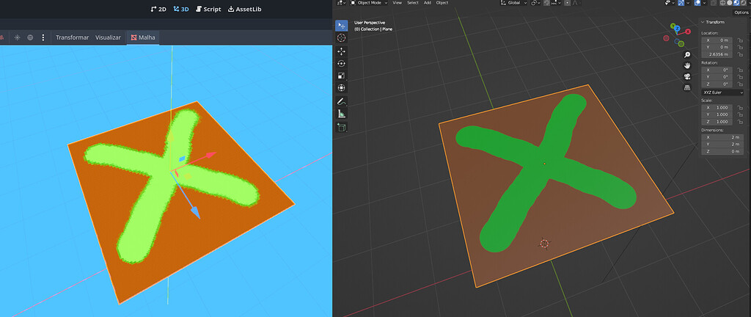This screenshot has height=317, width=751.
Task: Open the snapping options dropdown
Action: pos(557,3)
